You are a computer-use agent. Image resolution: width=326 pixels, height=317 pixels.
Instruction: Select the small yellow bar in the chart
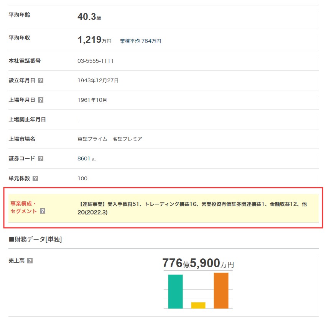point(198,305)
